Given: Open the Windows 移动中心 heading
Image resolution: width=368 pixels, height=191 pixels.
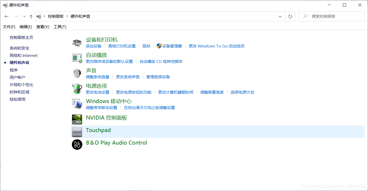Looking at the screenshot, I should pyautogui.click(x=109, y=101).
